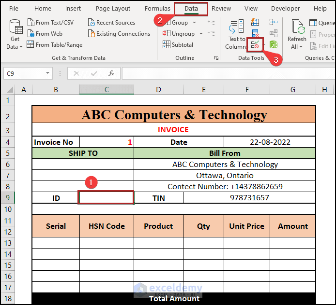Open Recent Sources
336x305 pixels.
pos(112,22)
